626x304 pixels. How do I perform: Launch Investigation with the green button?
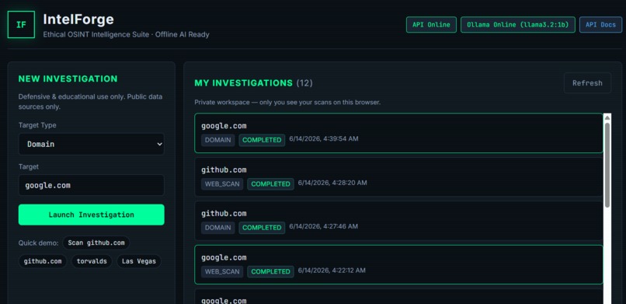tap(92, 215)
